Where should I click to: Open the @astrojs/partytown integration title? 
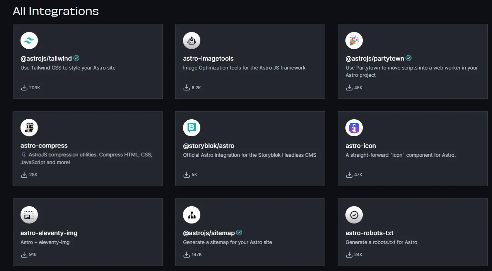tap(375, 59)
